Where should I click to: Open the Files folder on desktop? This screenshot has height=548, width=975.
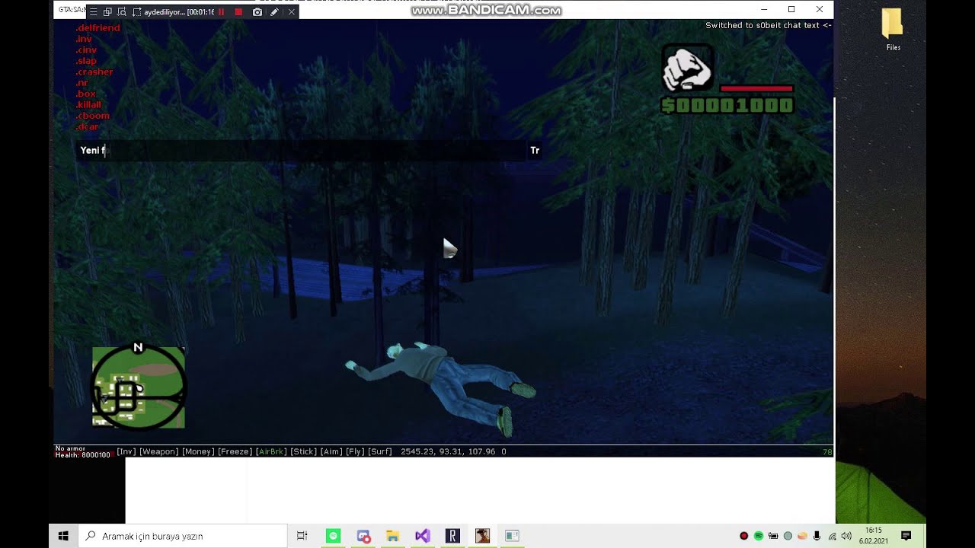point(893,30)
